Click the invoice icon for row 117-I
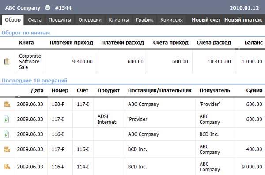The image size is (265, 175). pyautogui.click(x=7, y=119)
